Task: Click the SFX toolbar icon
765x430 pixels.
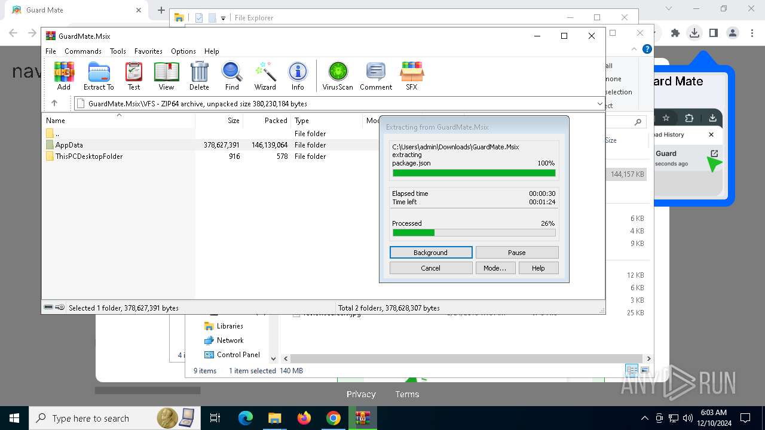Action: 412,76
